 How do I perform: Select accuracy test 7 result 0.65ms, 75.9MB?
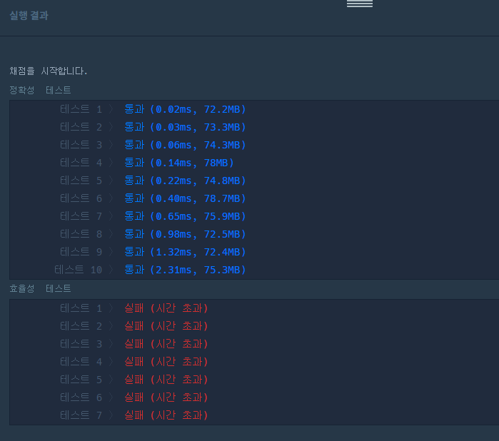[185, 216]
